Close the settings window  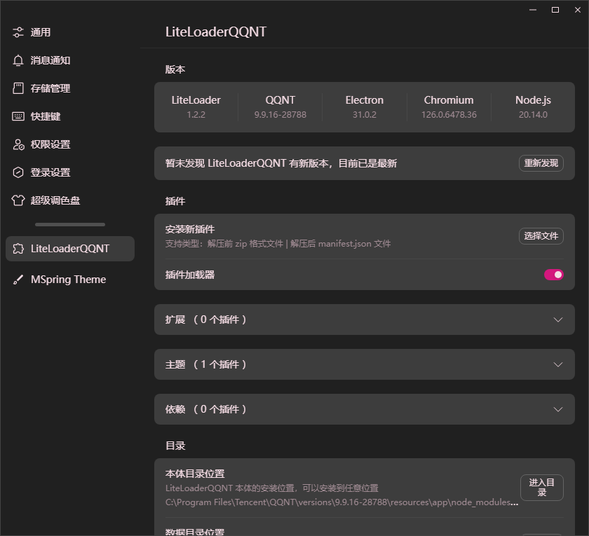coord(578,10)
